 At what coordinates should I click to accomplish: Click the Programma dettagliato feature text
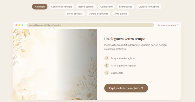pos(123,58)
